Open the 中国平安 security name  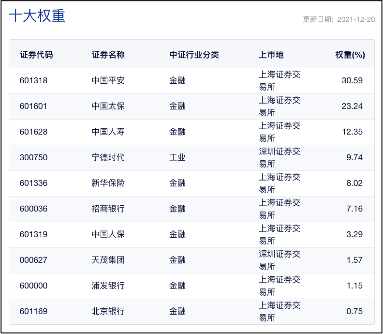click(x=108, y=80)
